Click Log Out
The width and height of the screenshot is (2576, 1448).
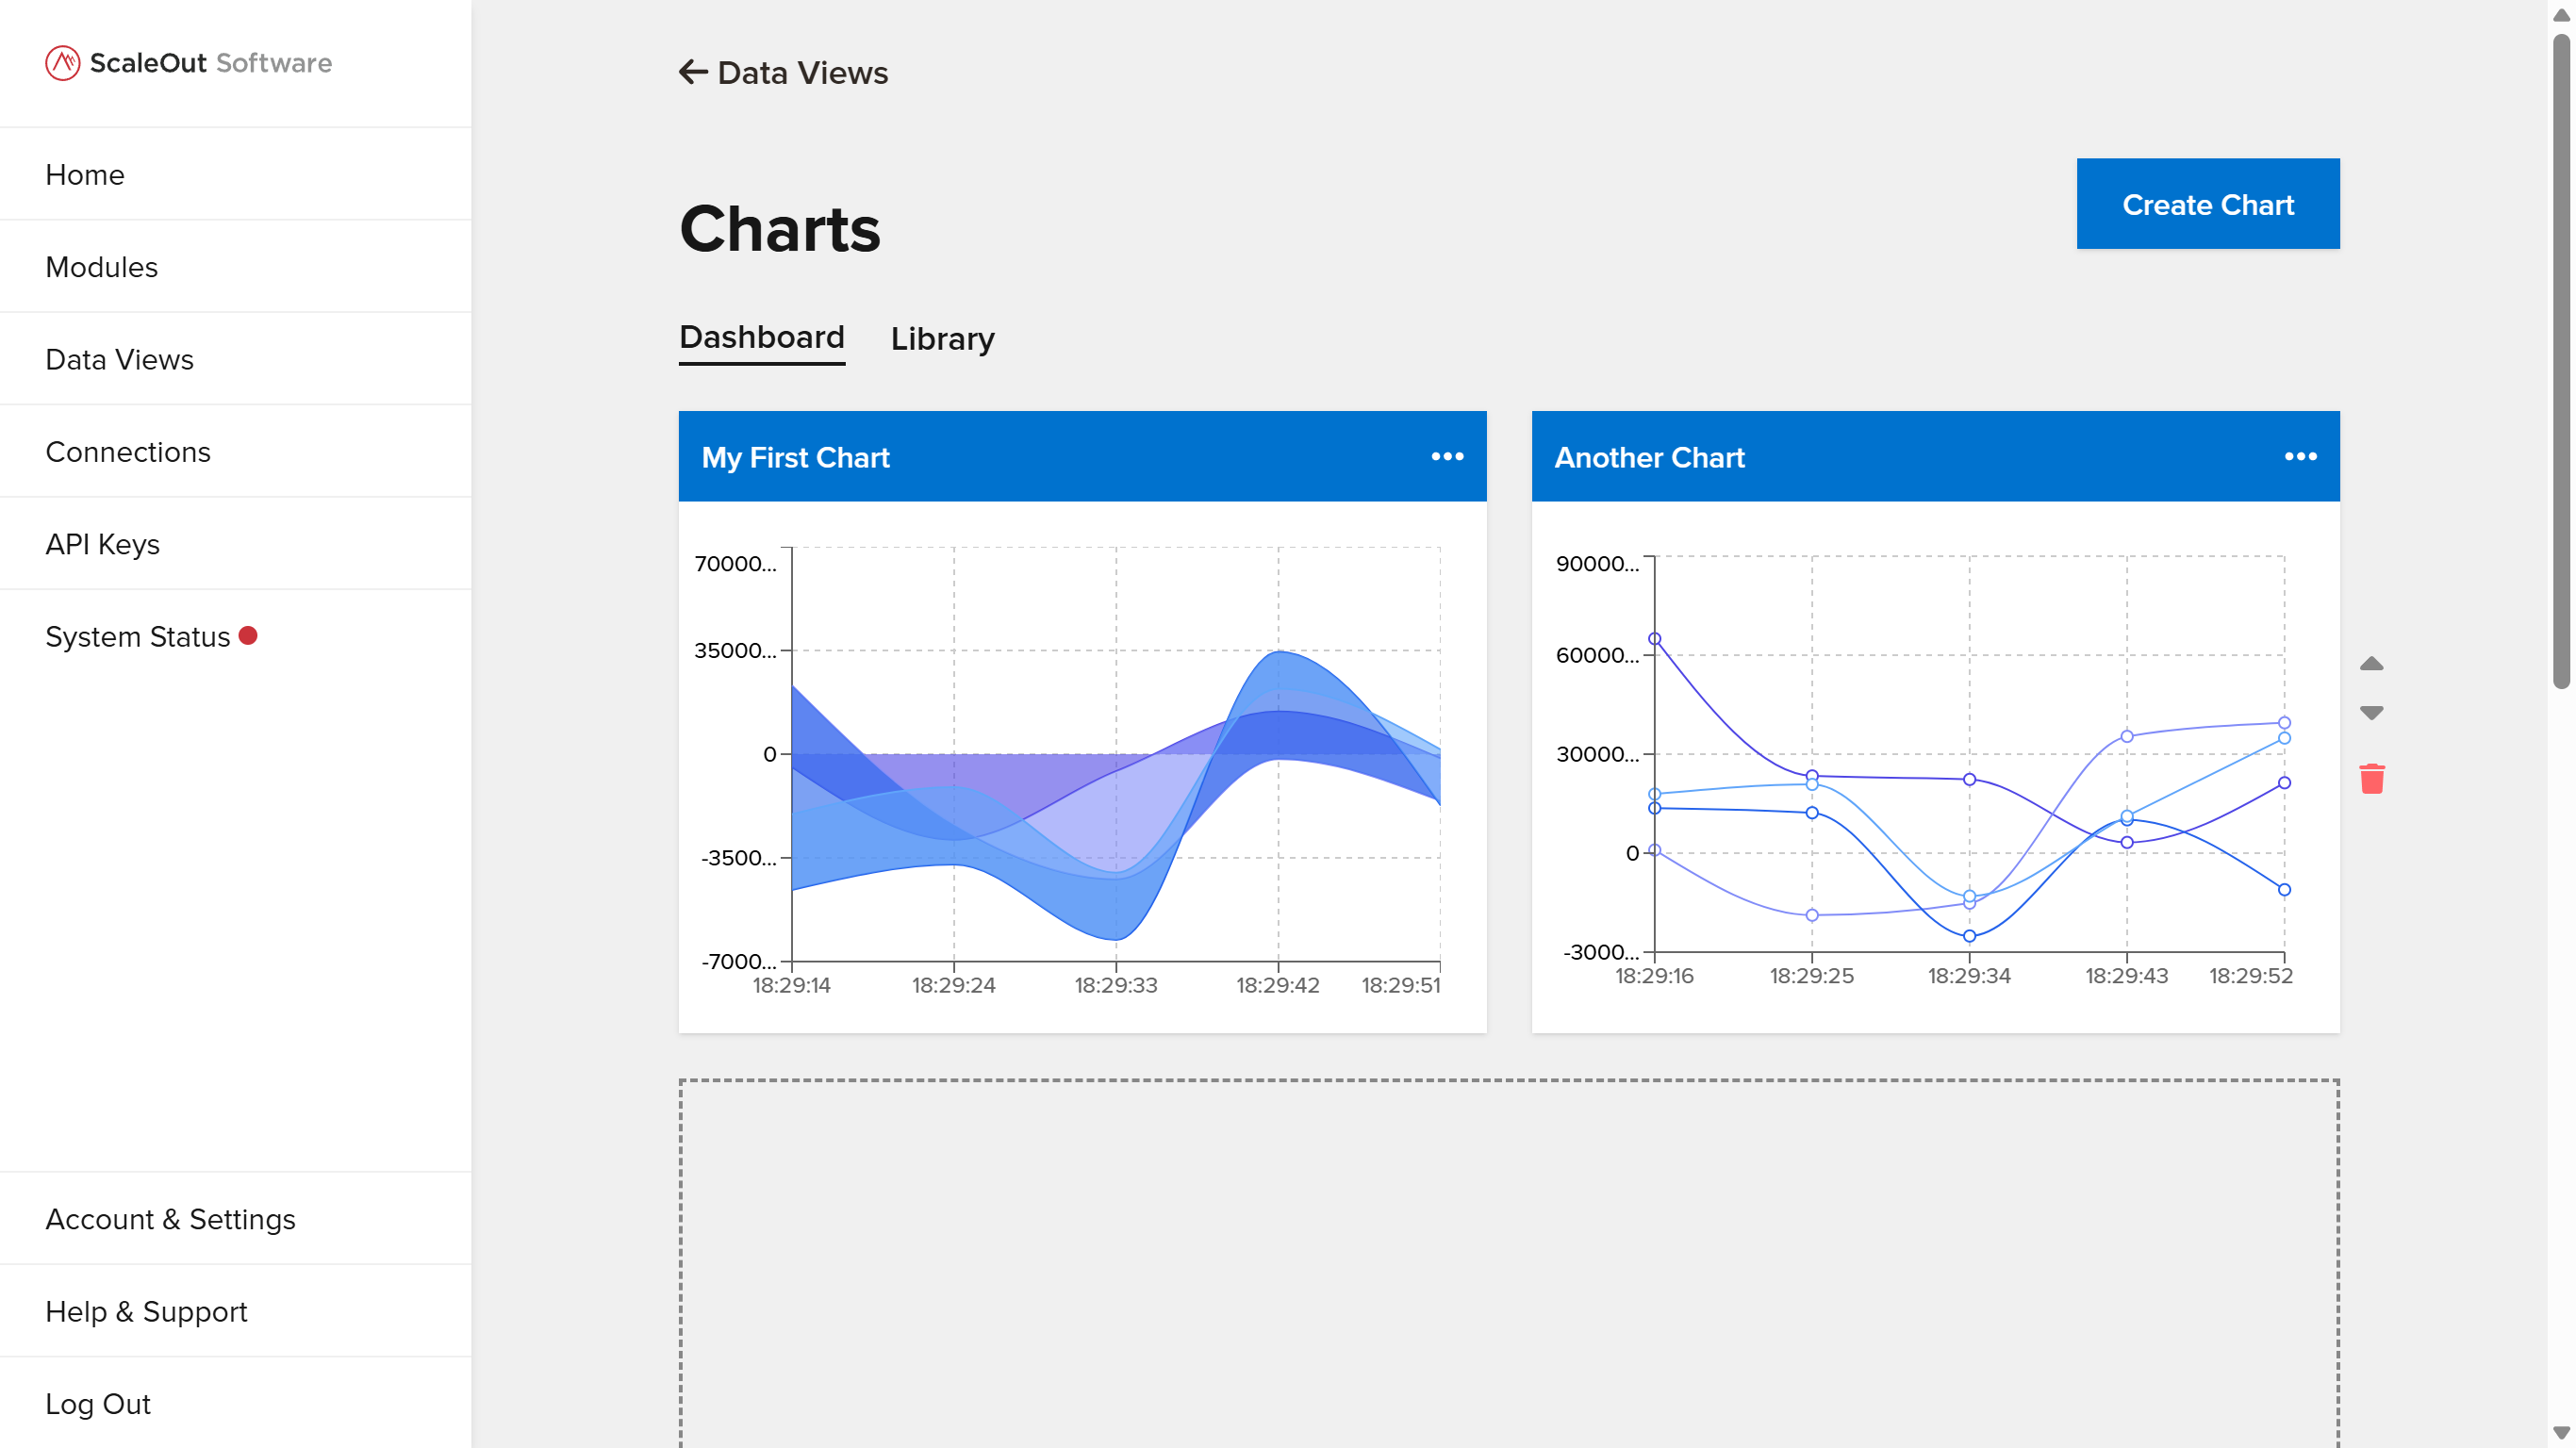tap(236, 1403)
